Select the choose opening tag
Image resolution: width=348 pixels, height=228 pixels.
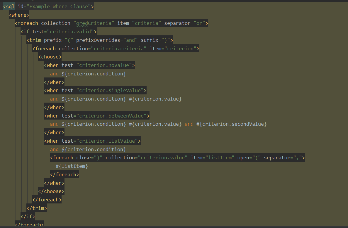(x=49, y=57)
